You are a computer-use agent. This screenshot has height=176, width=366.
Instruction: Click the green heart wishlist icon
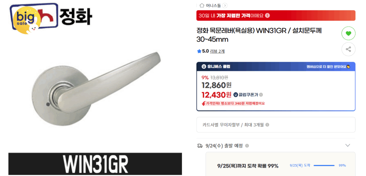pyautogui.click(x=348, y=33)
